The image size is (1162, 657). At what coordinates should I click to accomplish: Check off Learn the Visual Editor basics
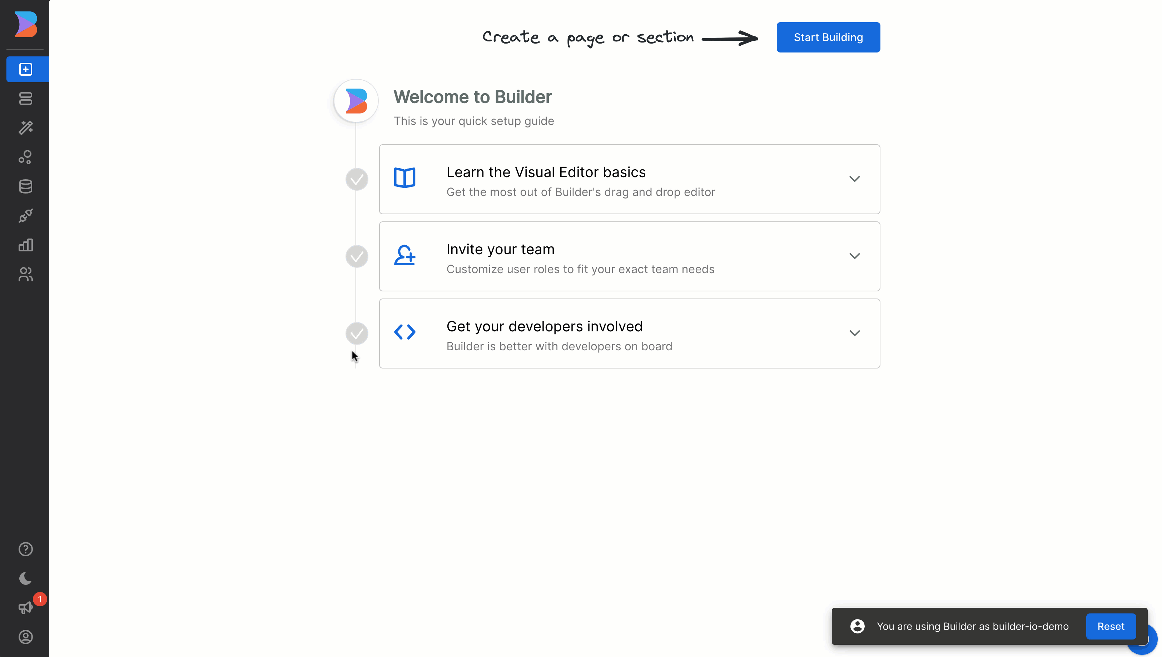click(x=357, y=180)
